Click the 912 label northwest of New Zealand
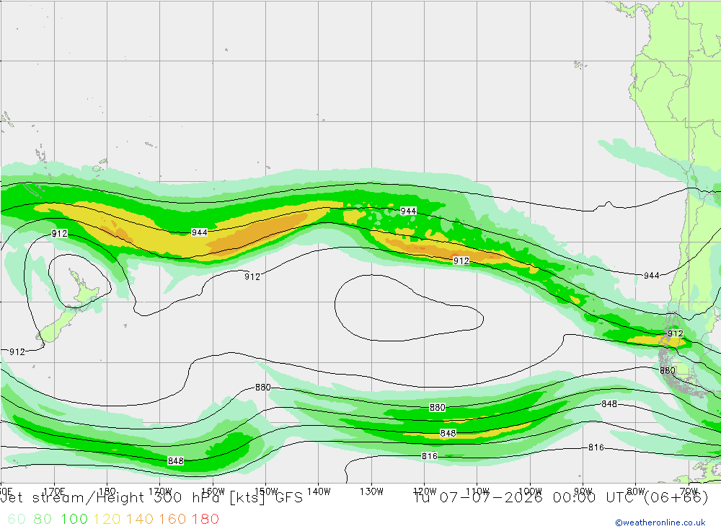Viewport: 721px width, 529px height. [59, 233]
